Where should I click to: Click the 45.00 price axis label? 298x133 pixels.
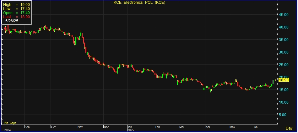pyautogui.click(x=284, y=15)
